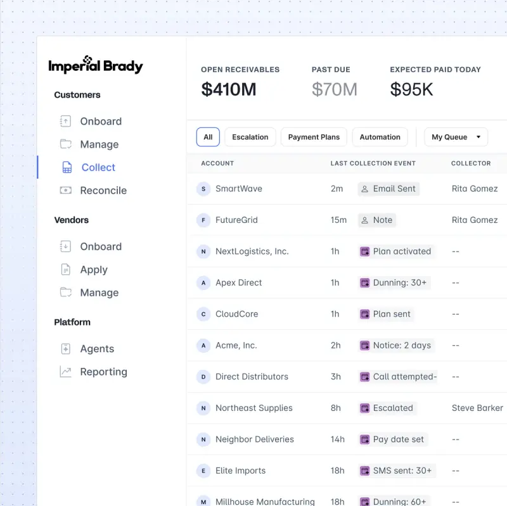507x506 pixels.
Task: Click the Notice: 2 days event tag
Action: pos(397,345)
